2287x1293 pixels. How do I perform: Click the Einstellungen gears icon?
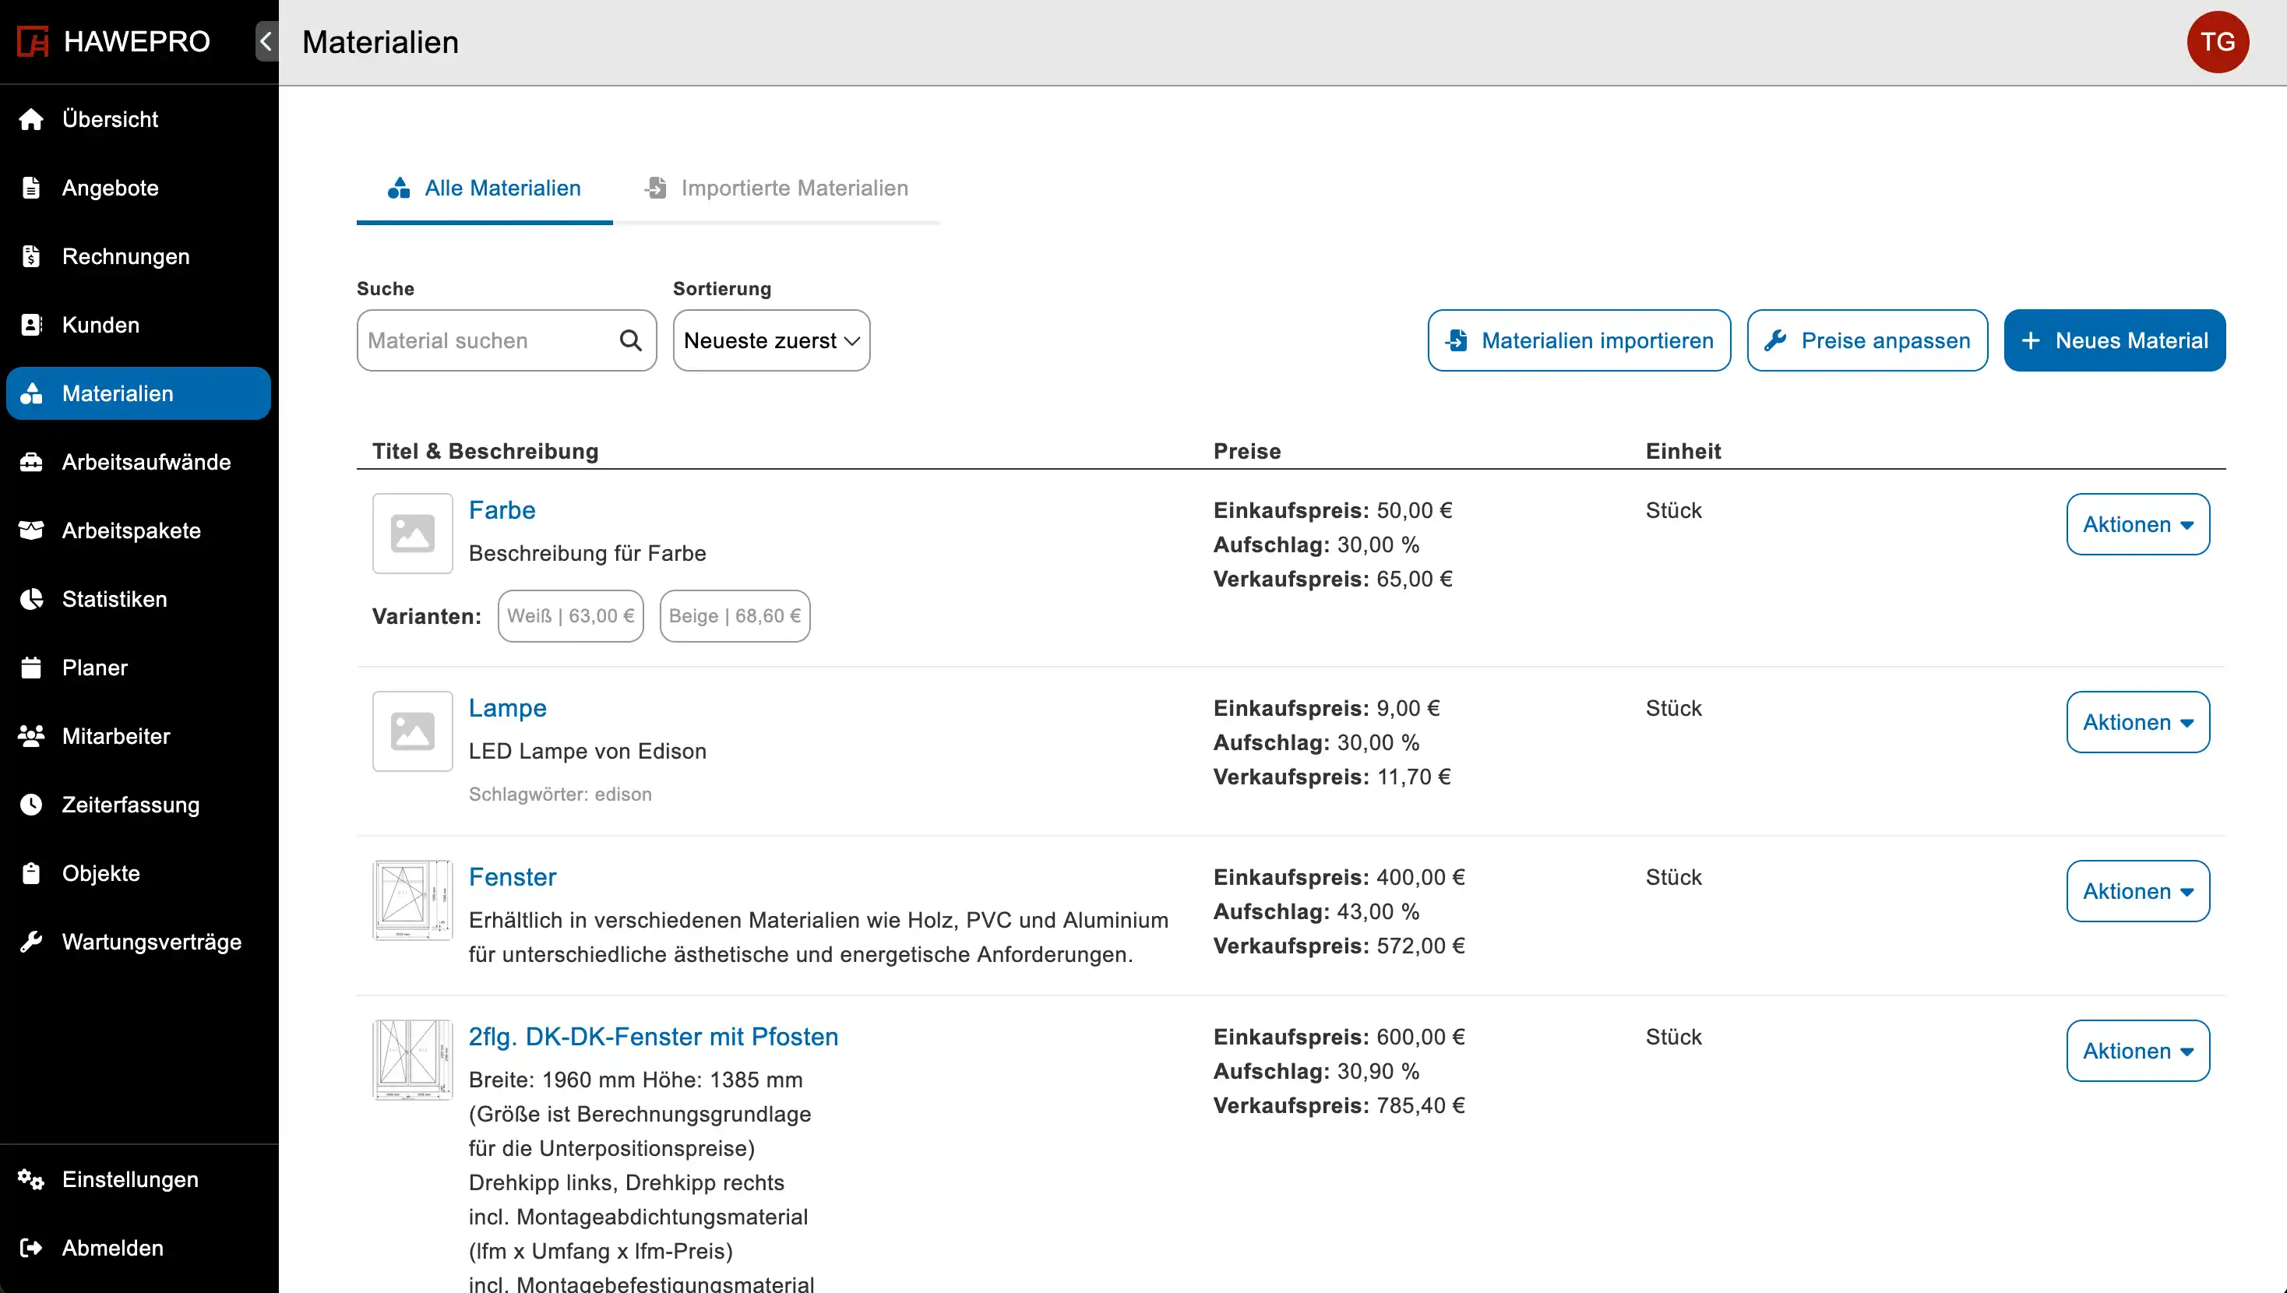click(31, 1179)
